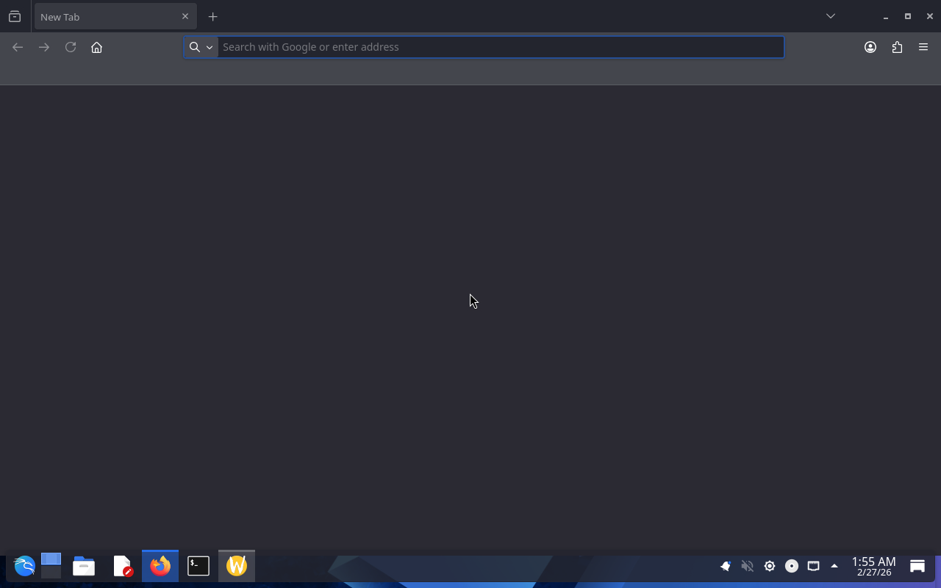Open a new tab with the plus button
Screen dimensions: 941x588
pyautogui.click(x=212, y=16)
